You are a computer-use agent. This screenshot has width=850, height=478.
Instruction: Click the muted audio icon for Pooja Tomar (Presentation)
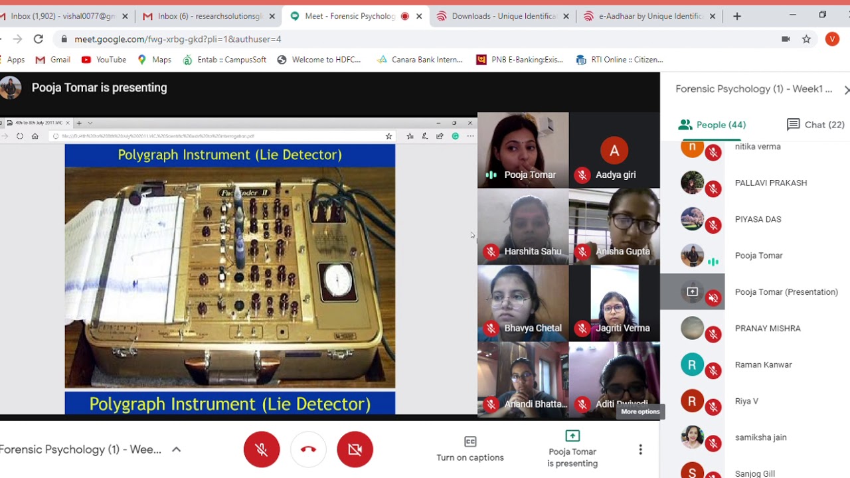pos(713,298)
